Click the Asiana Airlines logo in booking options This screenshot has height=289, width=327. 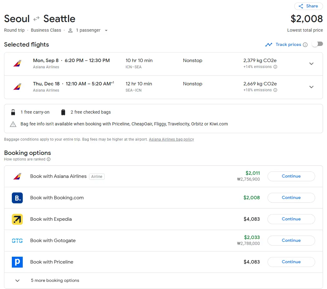click(x=17, y=176)
